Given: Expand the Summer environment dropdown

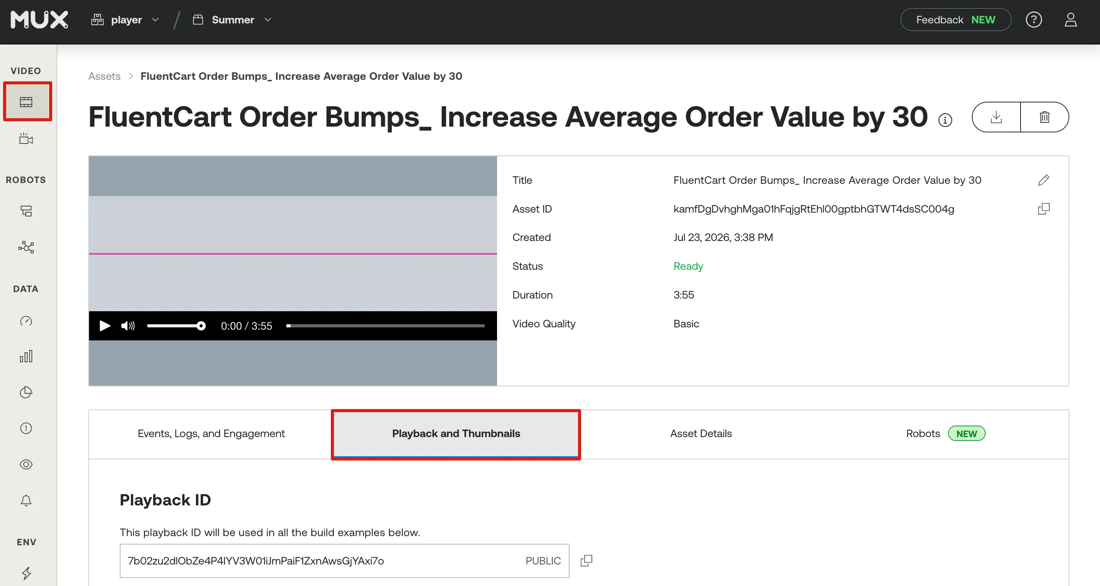Looking at the screenshot, I should pyautogui.click(x=232, y=20).
